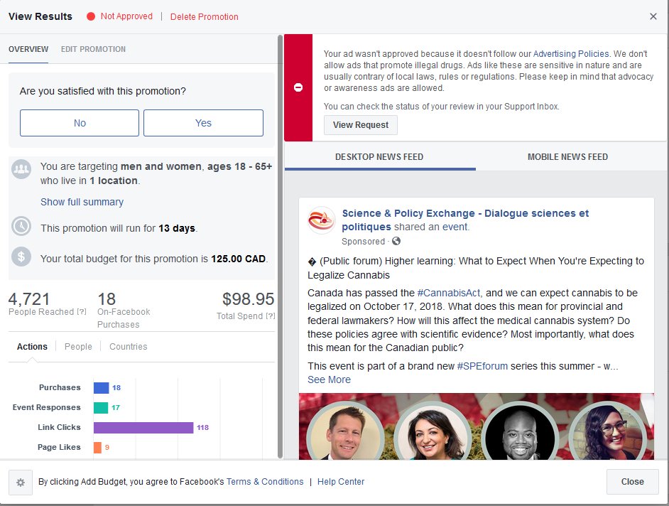Viewport: 669px width, 506px height.
Task: Click the 13 days duration text
Action: (x=177, y=228)
